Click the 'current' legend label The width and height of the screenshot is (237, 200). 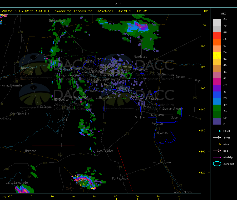(x=229, y=164)
